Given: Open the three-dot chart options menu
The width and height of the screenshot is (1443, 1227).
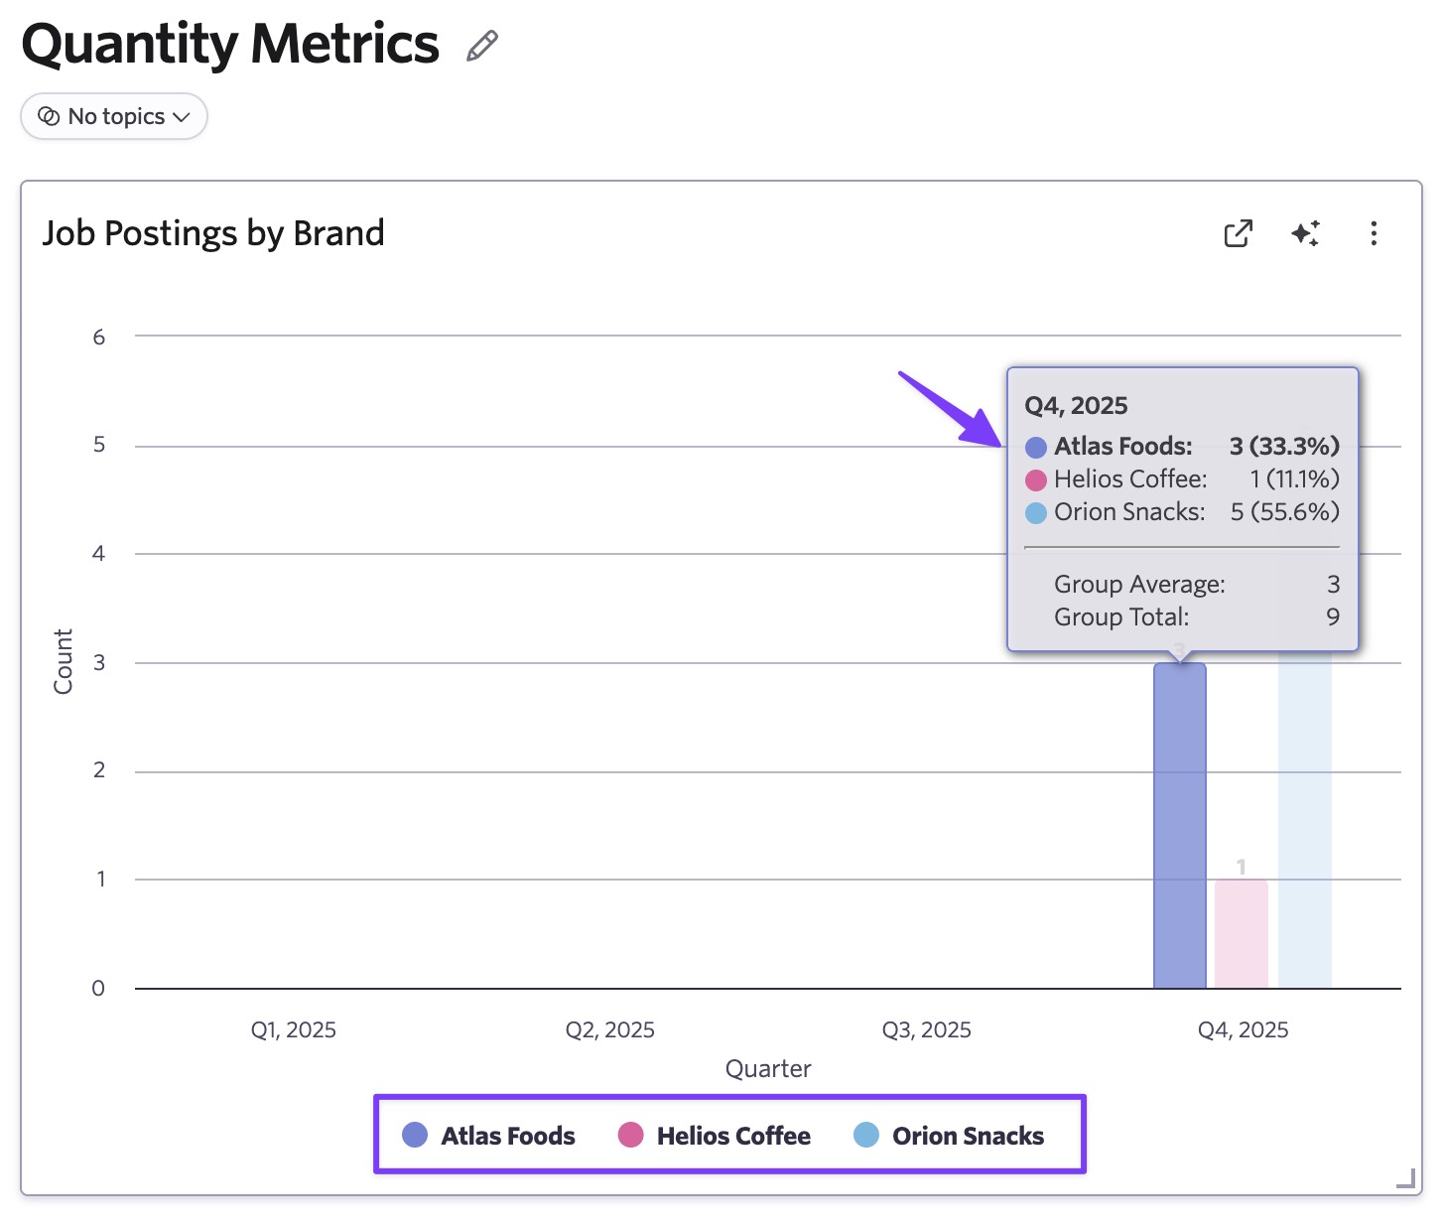Looking at the screenshot, I should [x=1374, y=233].
